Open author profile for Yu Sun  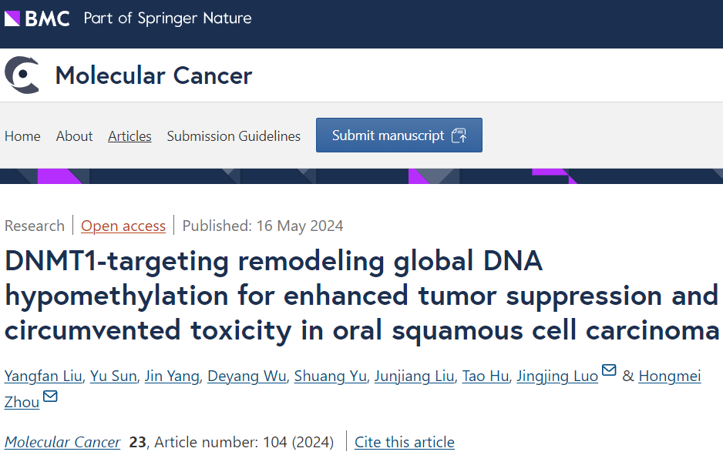(113, 376)
